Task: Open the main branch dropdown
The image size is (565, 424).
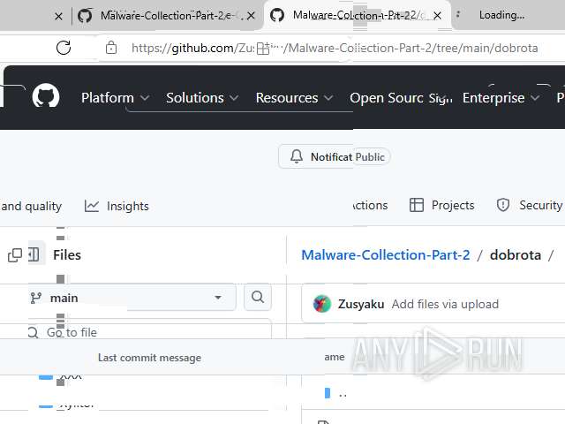Action: tap(132, 298)
